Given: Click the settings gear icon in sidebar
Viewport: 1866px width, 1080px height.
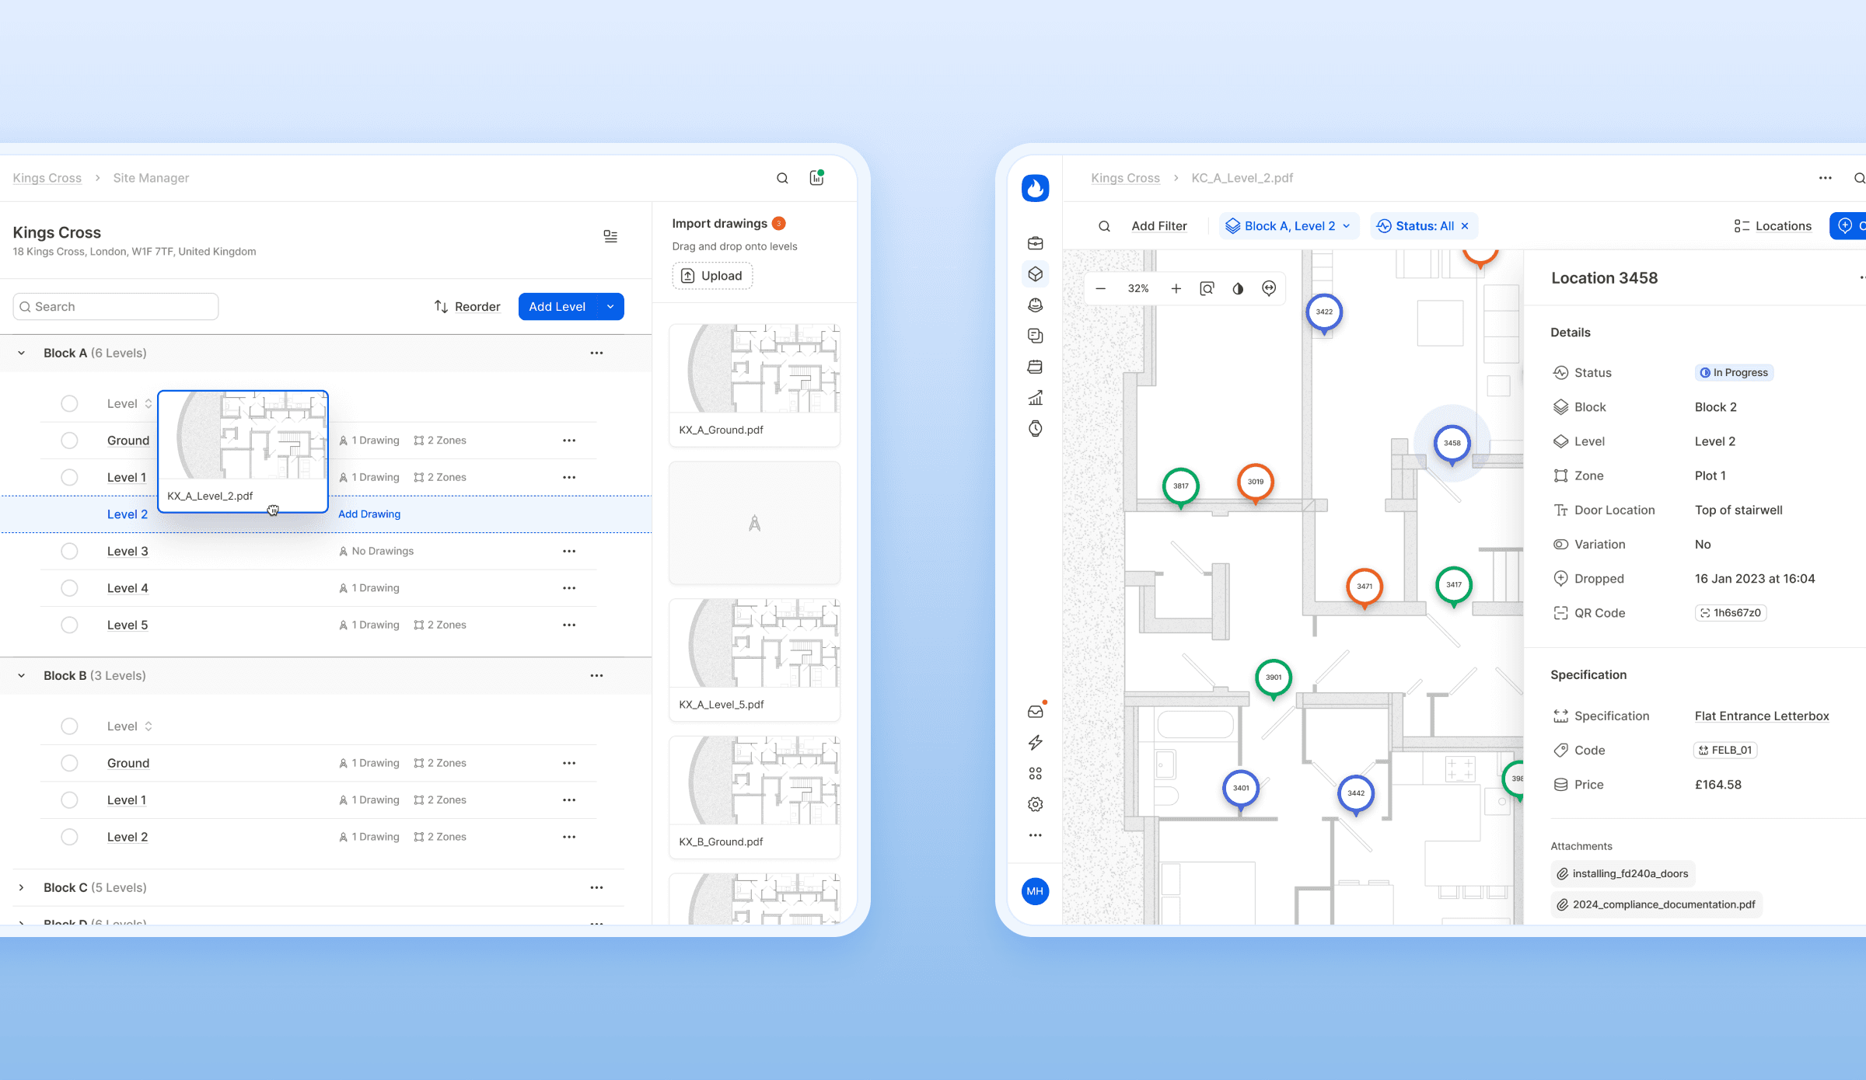Looking at the screenshot, I should [x=1035, y=805].
